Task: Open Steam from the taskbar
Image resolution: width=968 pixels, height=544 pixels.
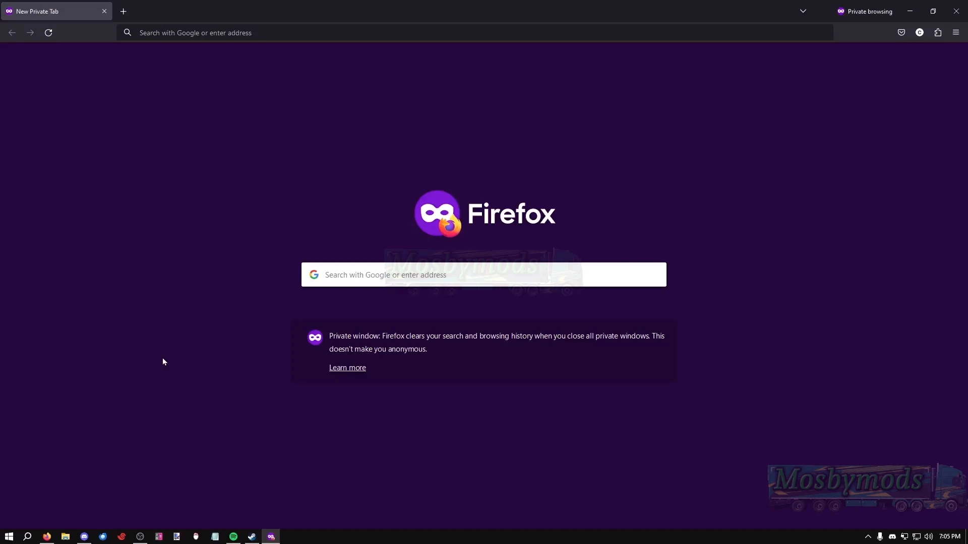Action: (x=252, y=536)
